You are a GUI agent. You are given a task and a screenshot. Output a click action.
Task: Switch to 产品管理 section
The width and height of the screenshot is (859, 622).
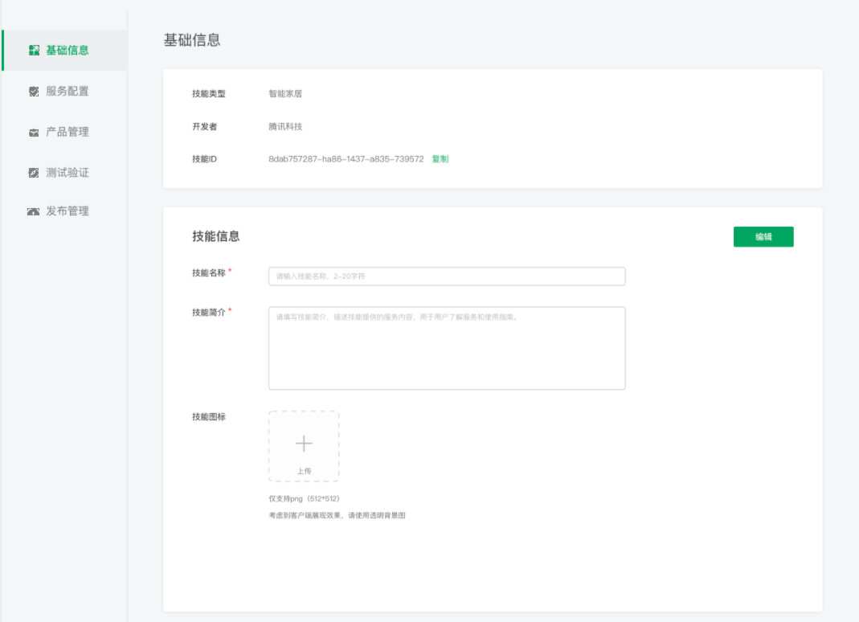(x=67, y=133)
